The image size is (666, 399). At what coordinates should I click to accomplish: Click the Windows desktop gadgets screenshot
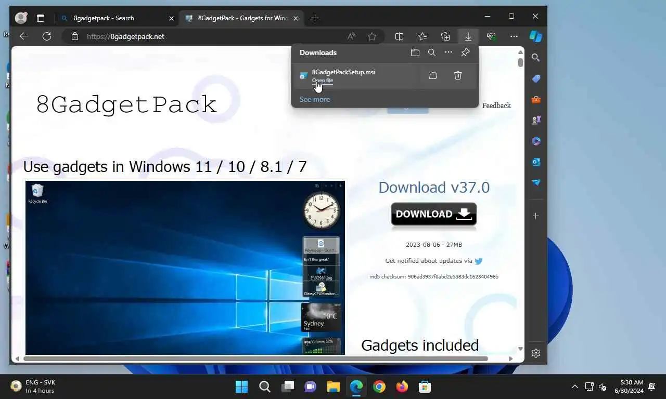click(x=185, y=268)
